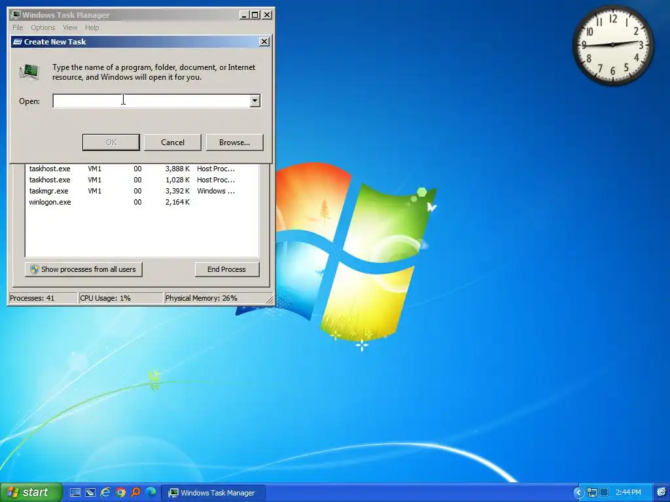Click the icon at far right end of taskbar
Screen dimensions: 670x502
point(662,493)
